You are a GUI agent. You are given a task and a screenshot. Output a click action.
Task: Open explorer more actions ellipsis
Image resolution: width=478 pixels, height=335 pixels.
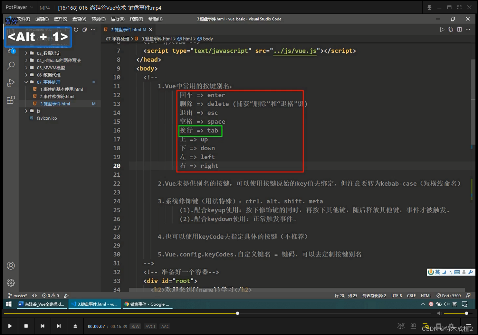tap(93, 30)
